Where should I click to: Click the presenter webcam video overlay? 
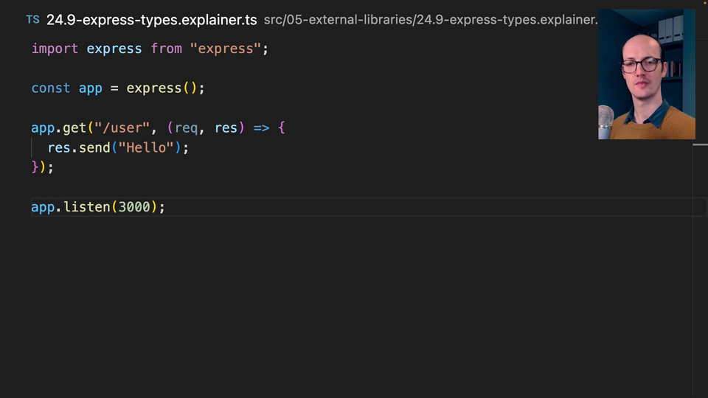646,74
